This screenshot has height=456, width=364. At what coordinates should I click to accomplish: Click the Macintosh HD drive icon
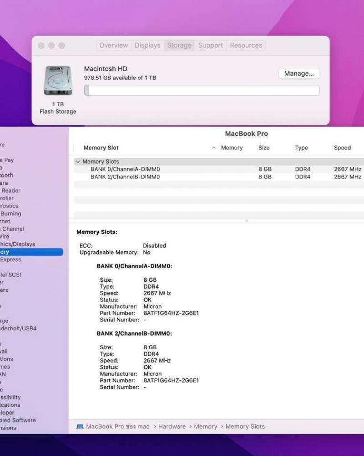(58, 81)
